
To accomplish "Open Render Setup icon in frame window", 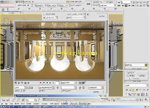I will tap(80, 88).
